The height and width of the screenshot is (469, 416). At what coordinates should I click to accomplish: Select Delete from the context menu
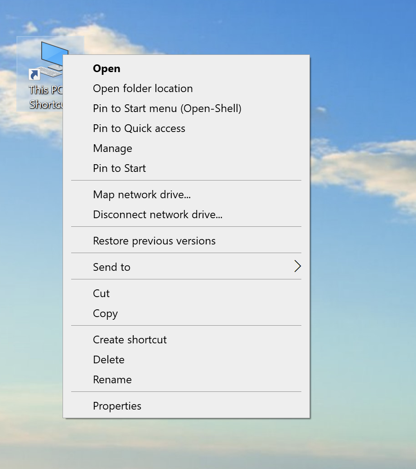tap(108, 360)
